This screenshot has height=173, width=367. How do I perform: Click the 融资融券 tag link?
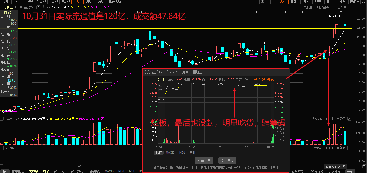click(x=323, y=7)
